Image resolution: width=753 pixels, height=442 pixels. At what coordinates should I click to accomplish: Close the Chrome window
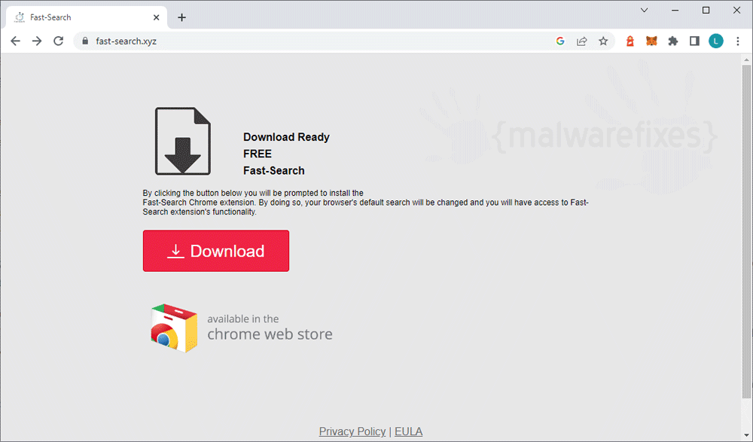coord(736,10)
